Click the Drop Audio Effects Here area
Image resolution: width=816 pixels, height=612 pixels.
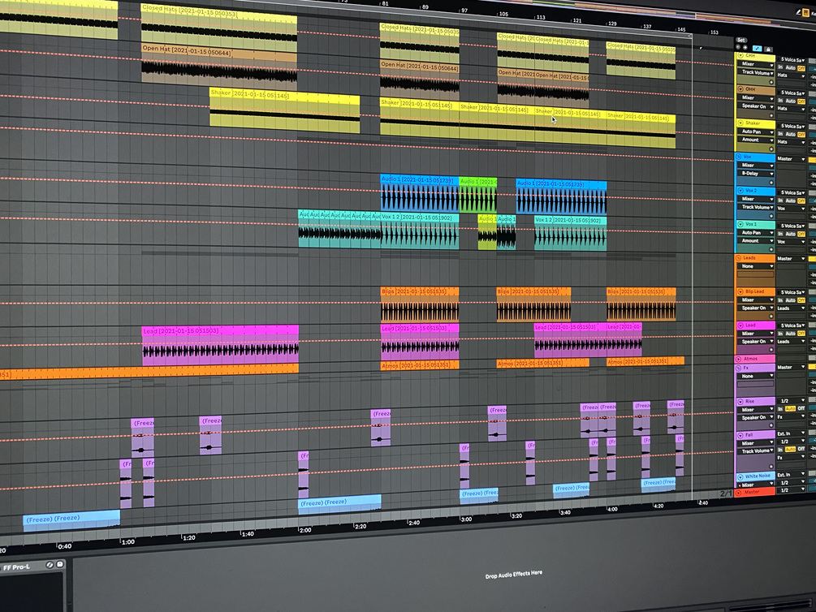point(513,574)
